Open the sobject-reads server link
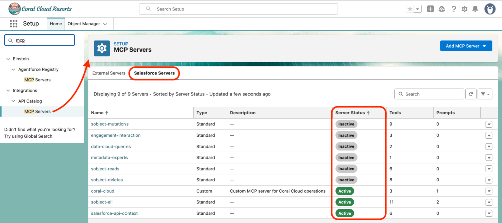 click(105, 169)
